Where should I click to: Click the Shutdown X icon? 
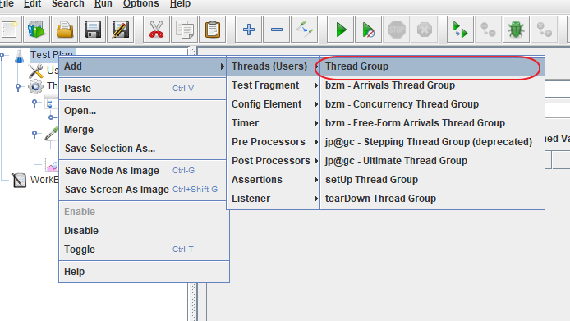[425, 30]
